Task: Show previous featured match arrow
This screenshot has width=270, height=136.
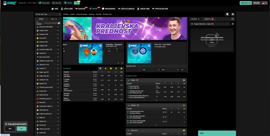Action: point(118,63)
